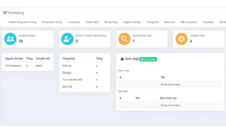Open the Báo cáo tab

[x=169, y=22]
